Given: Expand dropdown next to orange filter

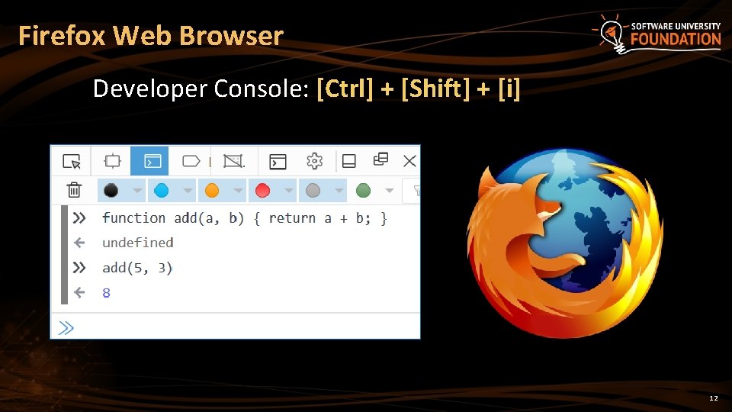Looking at the screenshot, I should point(238,191).
